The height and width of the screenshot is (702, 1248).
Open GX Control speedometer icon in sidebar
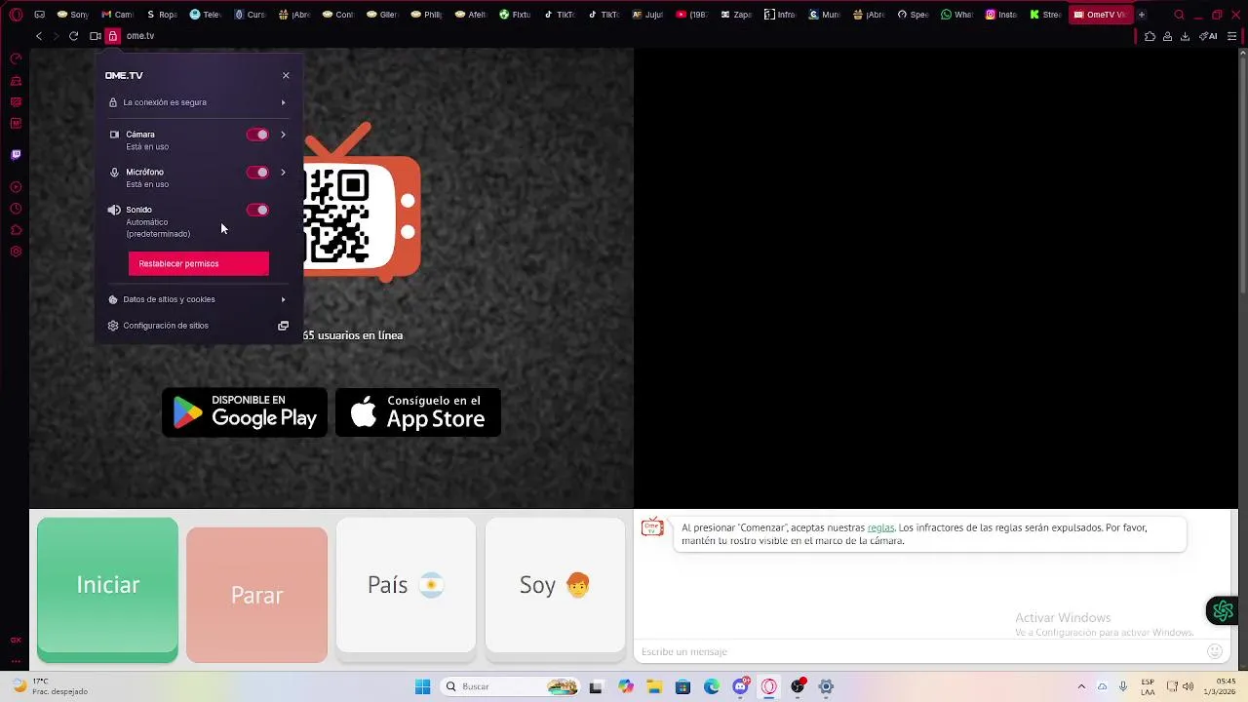coord(16,58)
